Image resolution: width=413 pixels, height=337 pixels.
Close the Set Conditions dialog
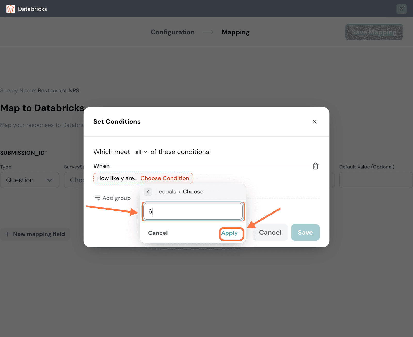[314, 122]
